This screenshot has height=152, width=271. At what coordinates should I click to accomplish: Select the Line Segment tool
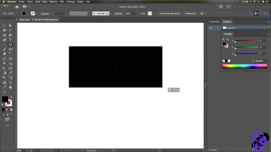click(4, 45)
